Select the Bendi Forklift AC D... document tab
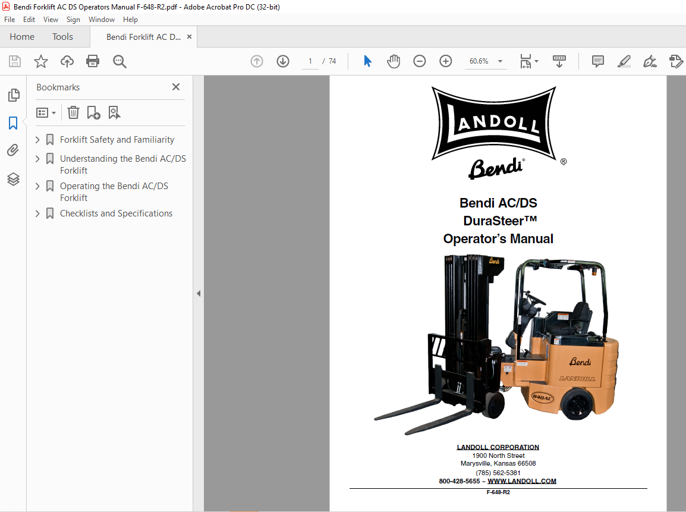 [x=143, y=37]
